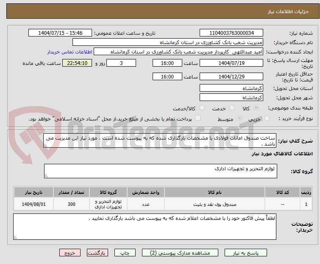Viewport: 320px width, 264px height.
Task: Click the time field beside 1404/12/29
Action: 167,77
